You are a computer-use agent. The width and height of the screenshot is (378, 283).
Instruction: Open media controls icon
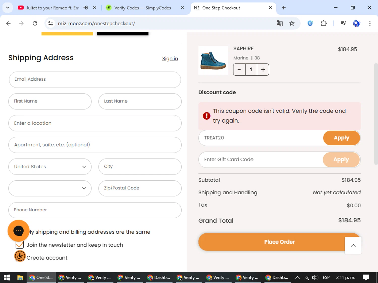click(343, 23)
